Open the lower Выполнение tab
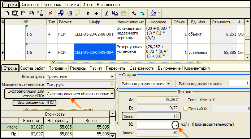The image size is (251, 139). coord(169,68)
